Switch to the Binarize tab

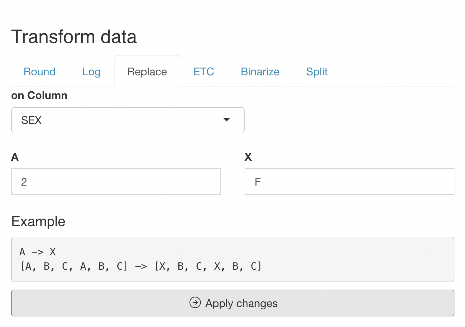(x=260, y=72)
